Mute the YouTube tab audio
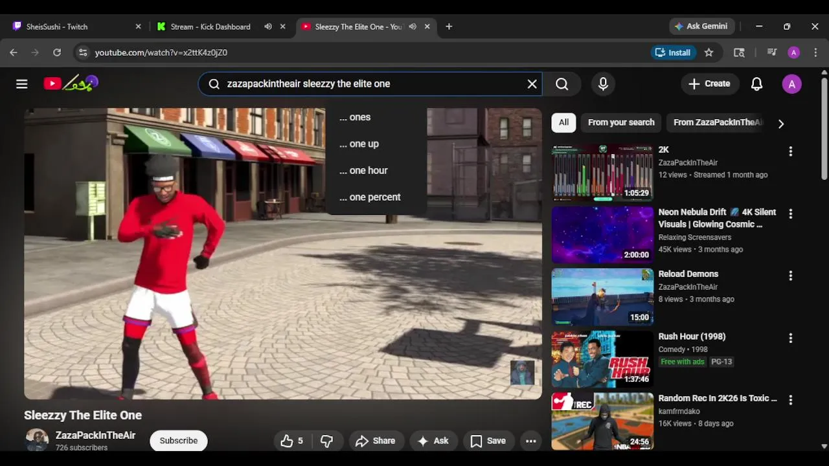Screen dimensions: 829x466 tap(413, 27)
